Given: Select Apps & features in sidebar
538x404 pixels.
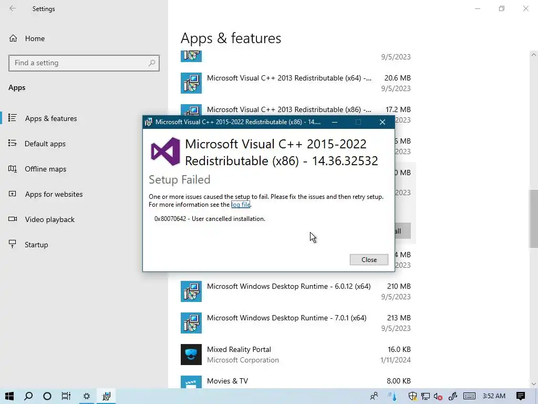Looking at the screenshot, I should [x=51, y=118].
